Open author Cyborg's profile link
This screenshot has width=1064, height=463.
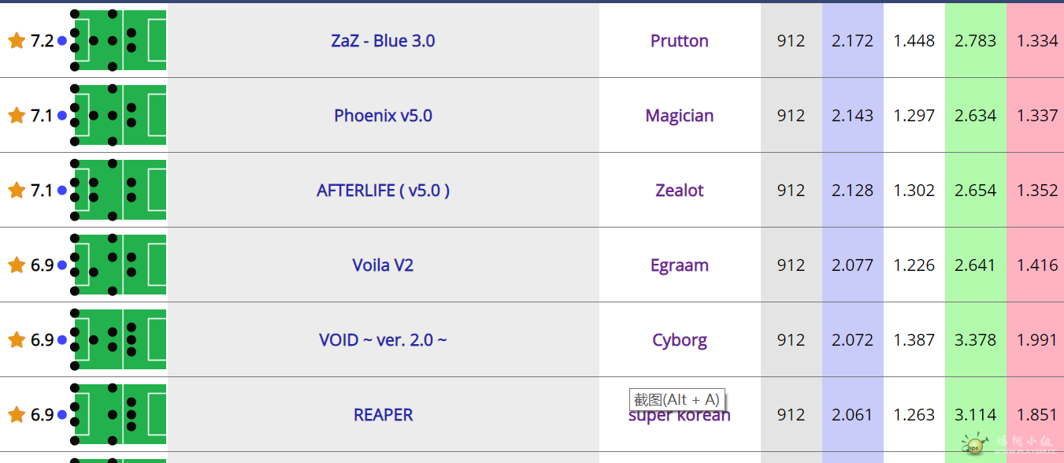[x=680, y=340]
